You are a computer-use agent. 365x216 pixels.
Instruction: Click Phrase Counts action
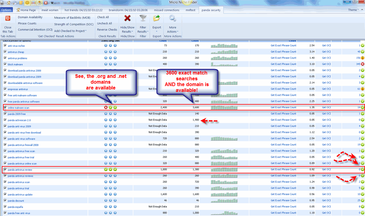tap(27, 23)
